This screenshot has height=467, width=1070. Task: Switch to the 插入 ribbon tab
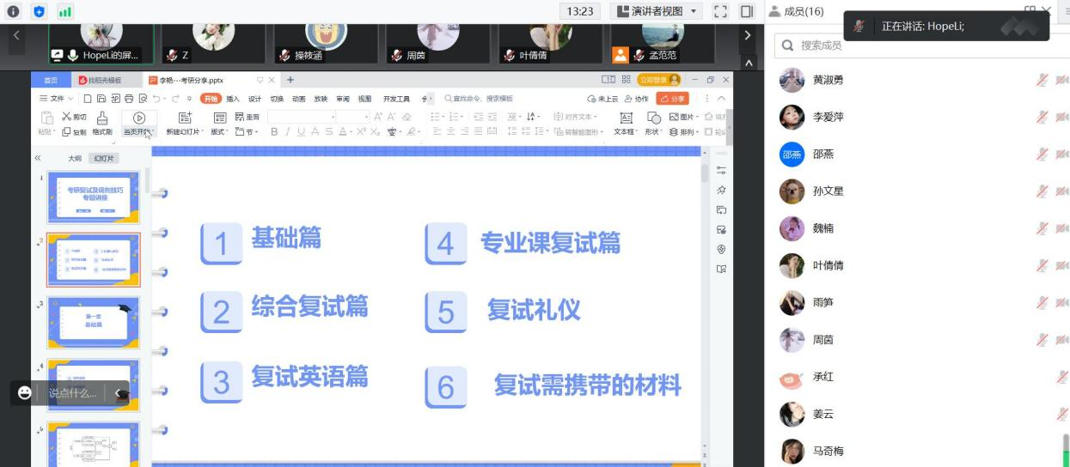[233, 99]
